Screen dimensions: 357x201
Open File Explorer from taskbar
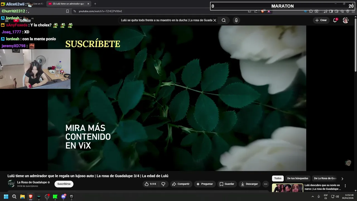(x=22, y=197)
